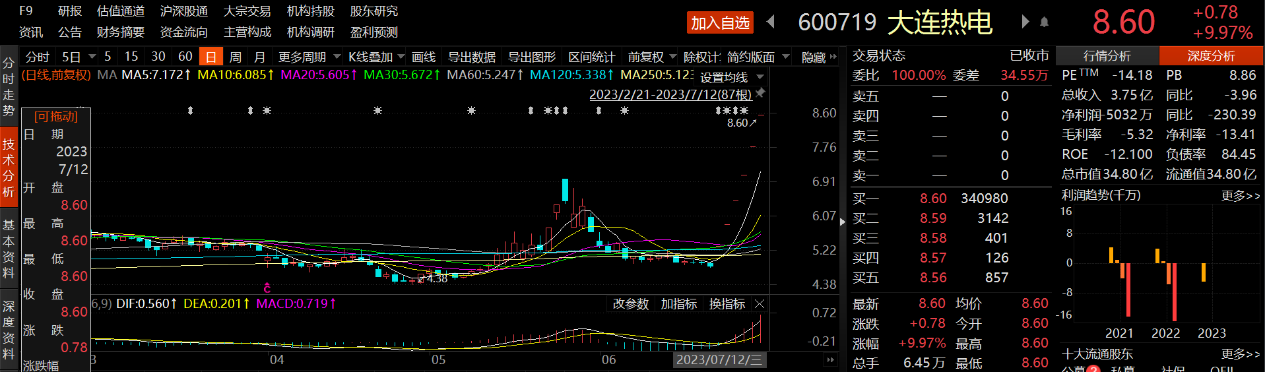Click date label 2023/07/12/三 on timeline

pyautogui.click(x=719, y=359)
